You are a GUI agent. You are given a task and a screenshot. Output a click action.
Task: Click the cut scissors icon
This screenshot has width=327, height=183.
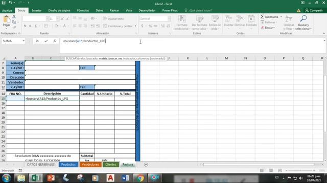14,17
